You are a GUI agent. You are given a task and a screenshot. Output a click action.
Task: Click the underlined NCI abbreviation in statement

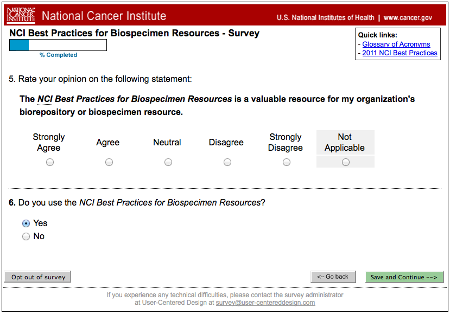pos(45,99)
